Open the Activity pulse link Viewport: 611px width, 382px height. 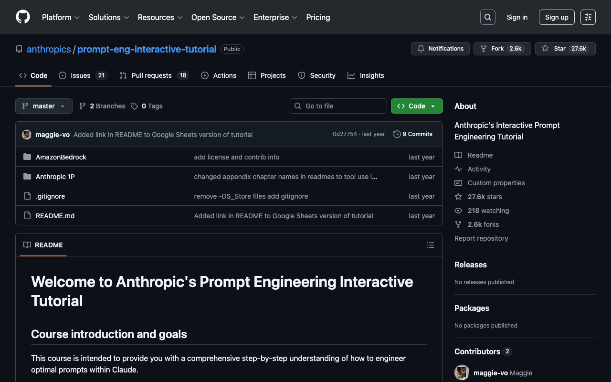479,169
